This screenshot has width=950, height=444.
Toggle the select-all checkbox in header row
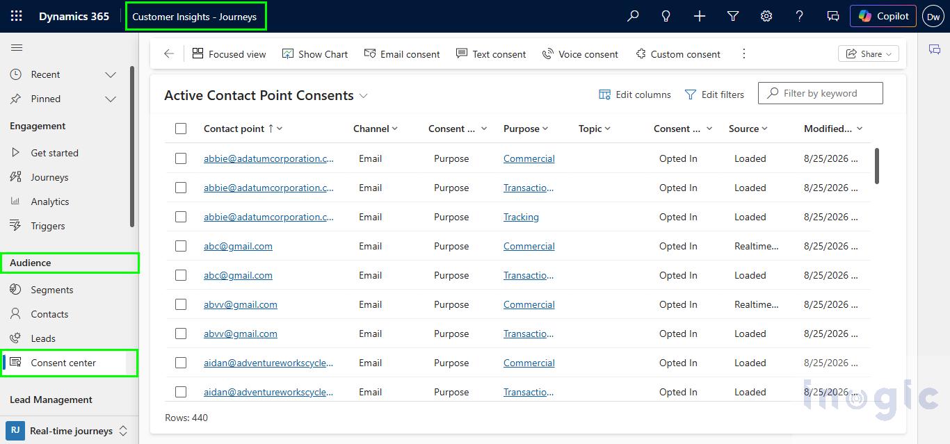181,129
